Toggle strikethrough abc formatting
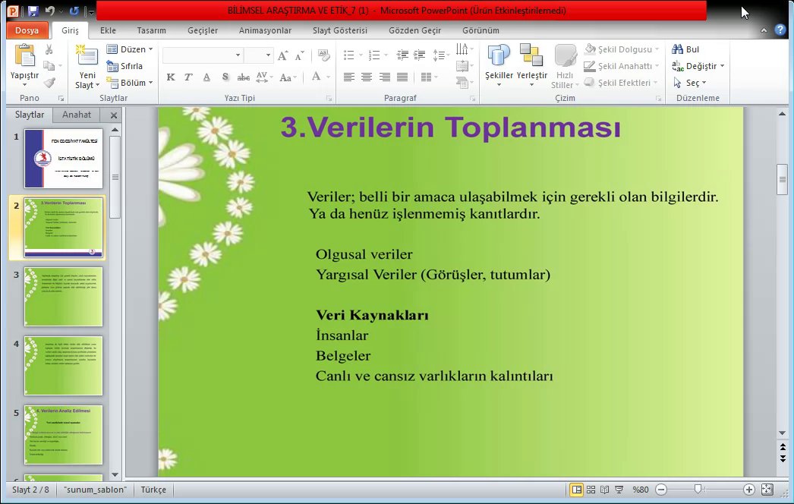 coord(244,77)
